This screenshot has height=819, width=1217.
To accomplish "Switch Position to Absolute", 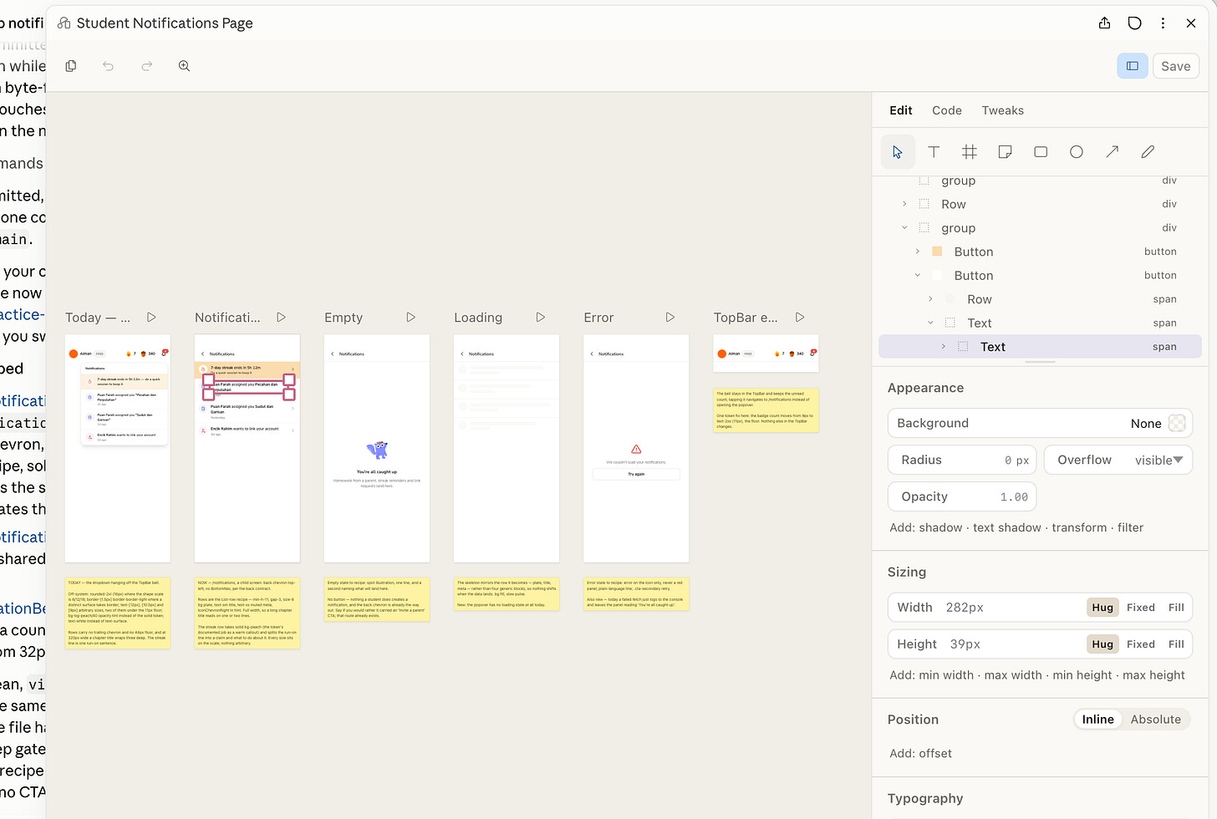I will [1156, 720].
